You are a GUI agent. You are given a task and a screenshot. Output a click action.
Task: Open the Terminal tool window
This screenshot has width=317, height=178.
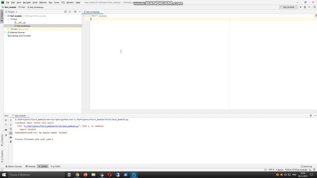31,167
